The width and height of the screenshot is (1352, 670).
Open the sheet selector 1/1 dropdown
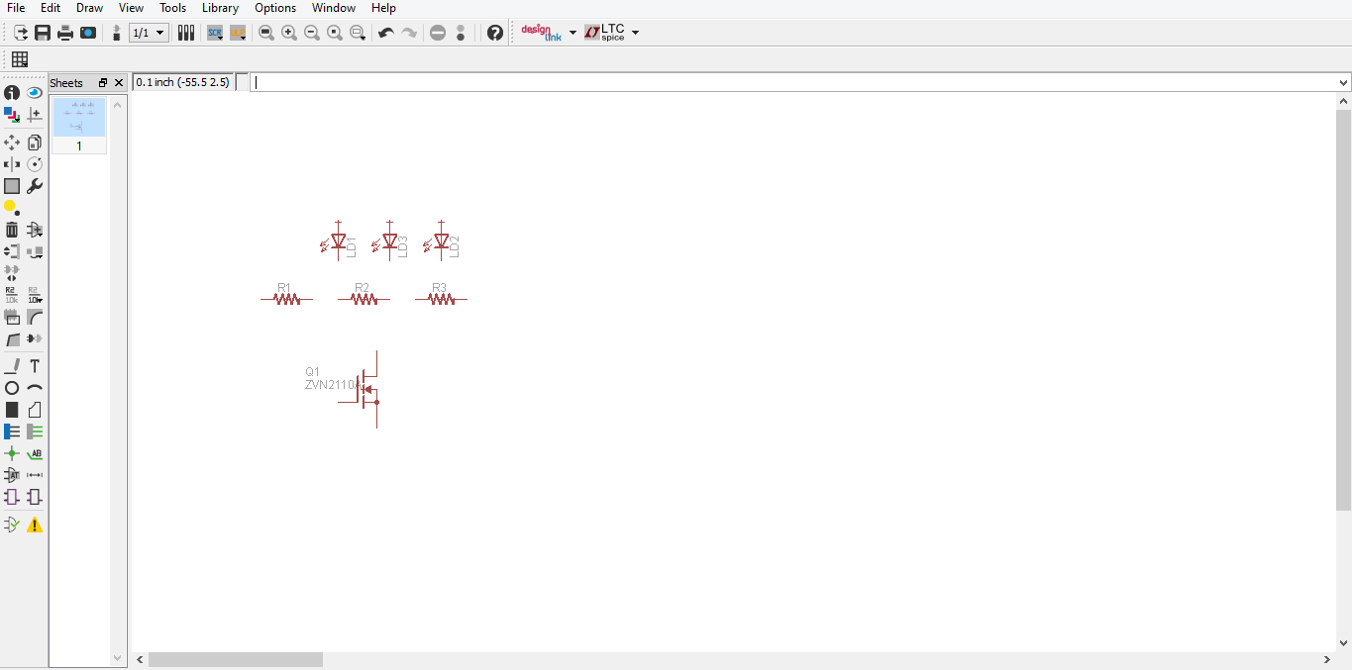(150, 33)
